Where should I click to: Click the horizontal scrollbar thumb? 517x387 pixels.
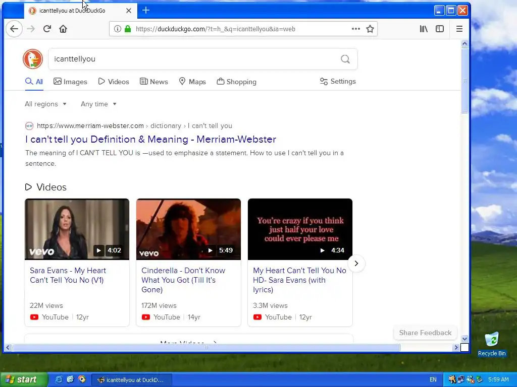(206, 347)
